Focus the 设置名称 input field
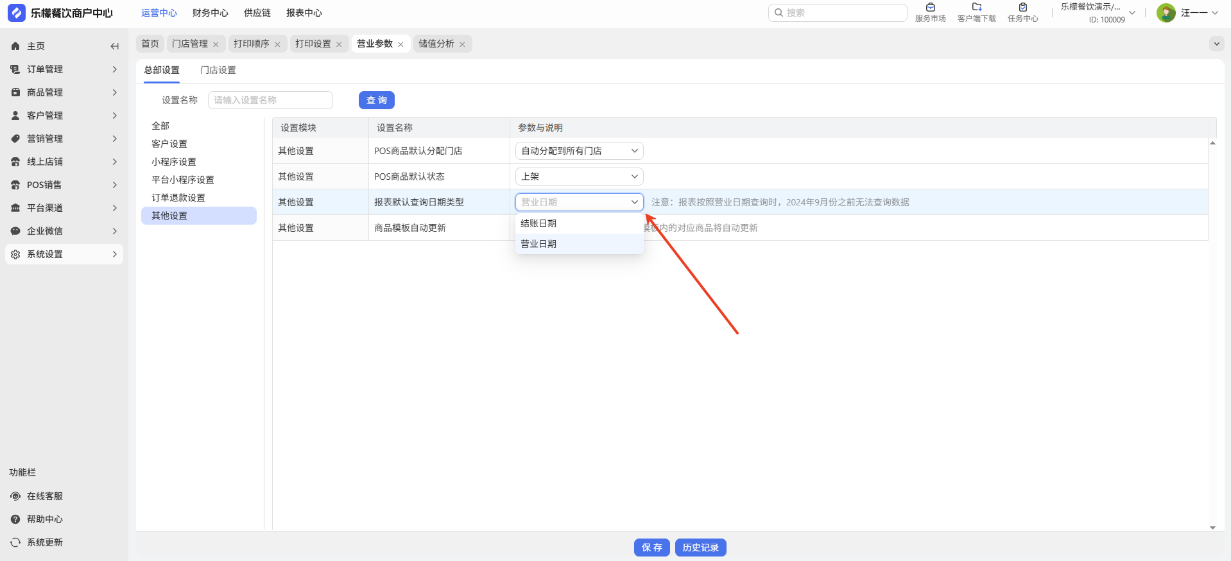1231x561 pixels. 270,100
